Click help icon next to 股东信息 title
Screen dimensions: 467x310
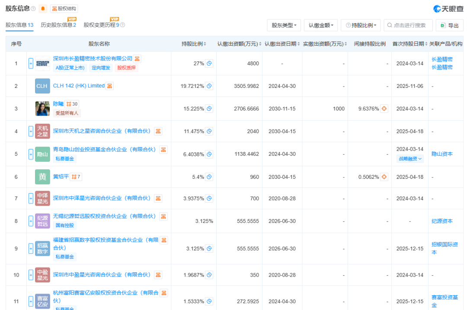33,9
